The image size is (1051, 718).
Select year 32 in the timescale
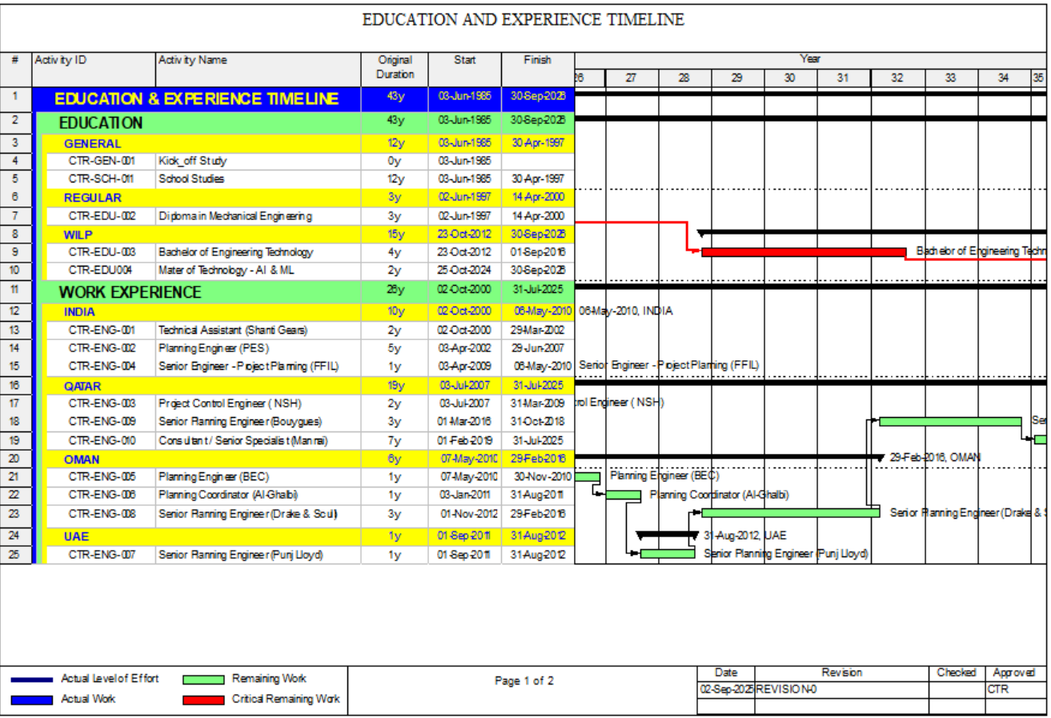click(x=897, y=78)
